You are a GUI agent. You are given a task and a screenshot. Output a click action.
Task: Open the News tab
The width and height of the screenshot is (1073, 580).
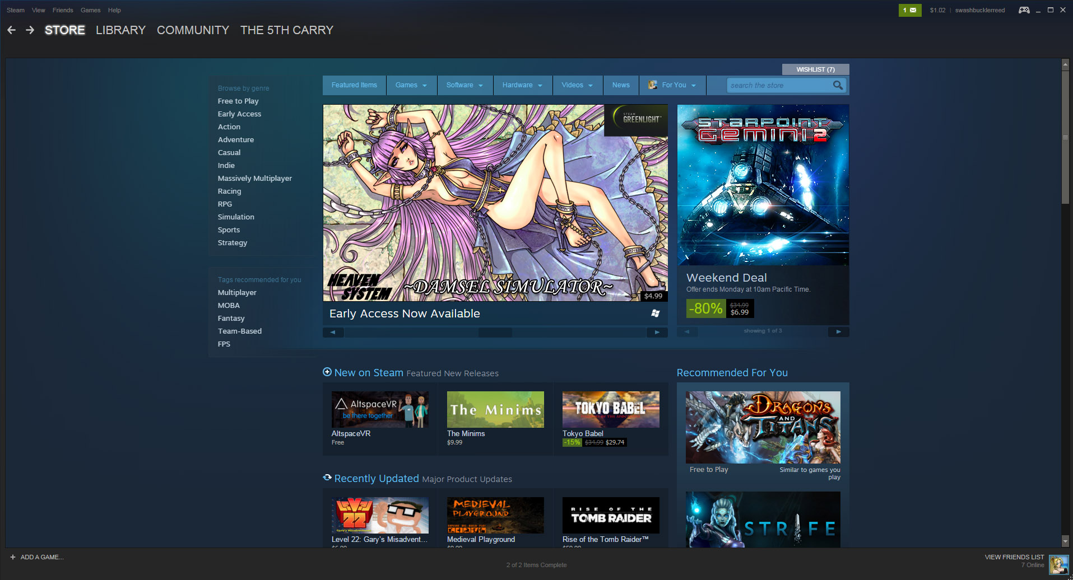coord(621,85)
